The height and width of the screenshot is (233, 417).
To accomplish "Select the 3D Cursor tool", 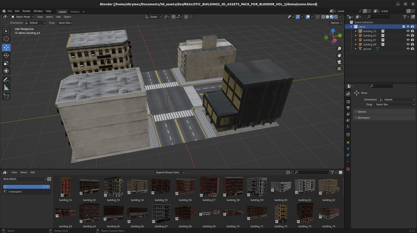I will 6,39.
